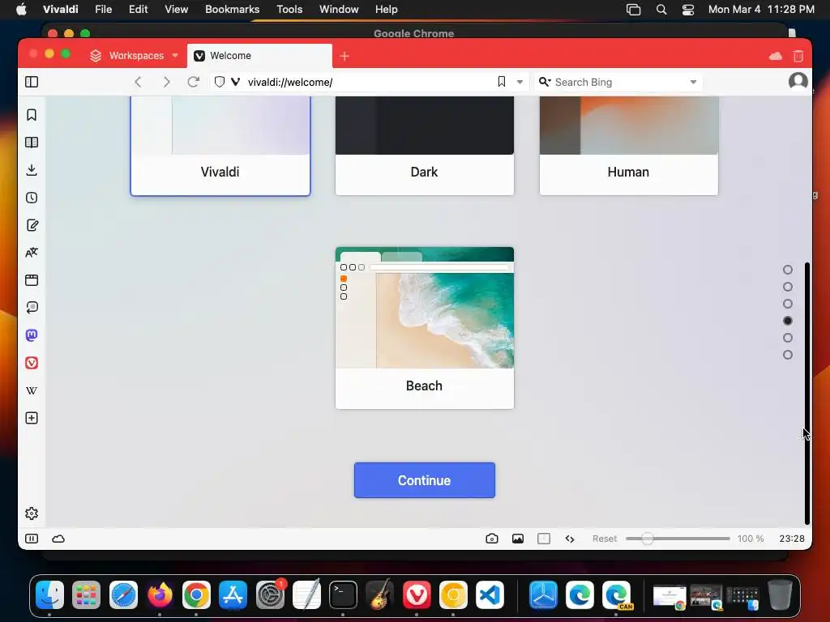The image size is (830, 622).
Task: Toggle tab tiling button in status bar
Action: pos(544,539)
